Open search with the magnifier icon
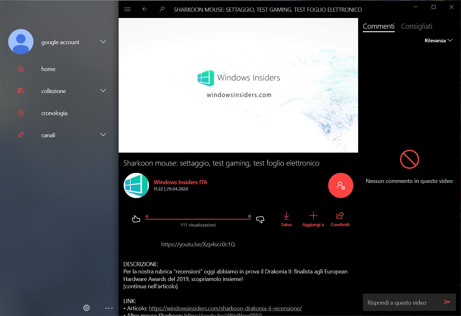The height and width of the screenshot is (316, 461). [162, 9]
